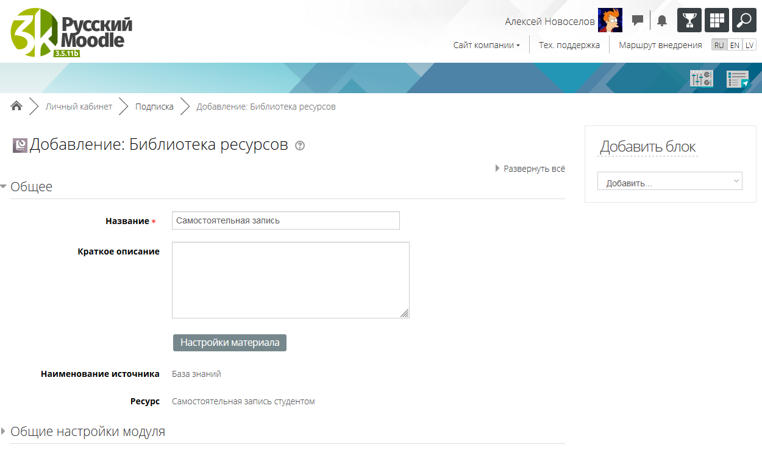Viewport: 762px width, 453px height.
Task: Click the user avatar picture
Action: [610, 21]
